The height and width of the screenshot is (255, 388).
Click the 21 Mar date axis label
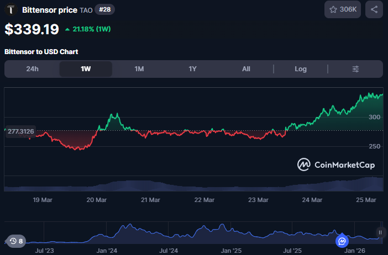coord(150,200)
